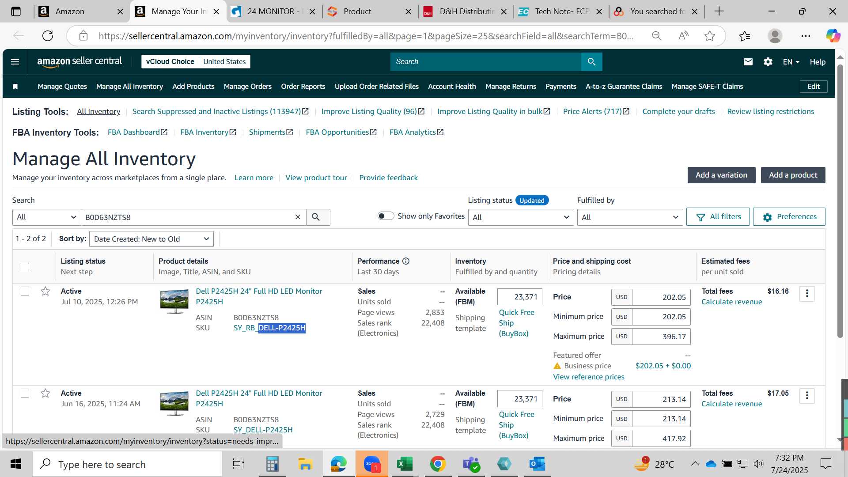Viewport: 848px width, 477px height.
Task: Click the Add a product button
Action: click(x=793, y=175)
